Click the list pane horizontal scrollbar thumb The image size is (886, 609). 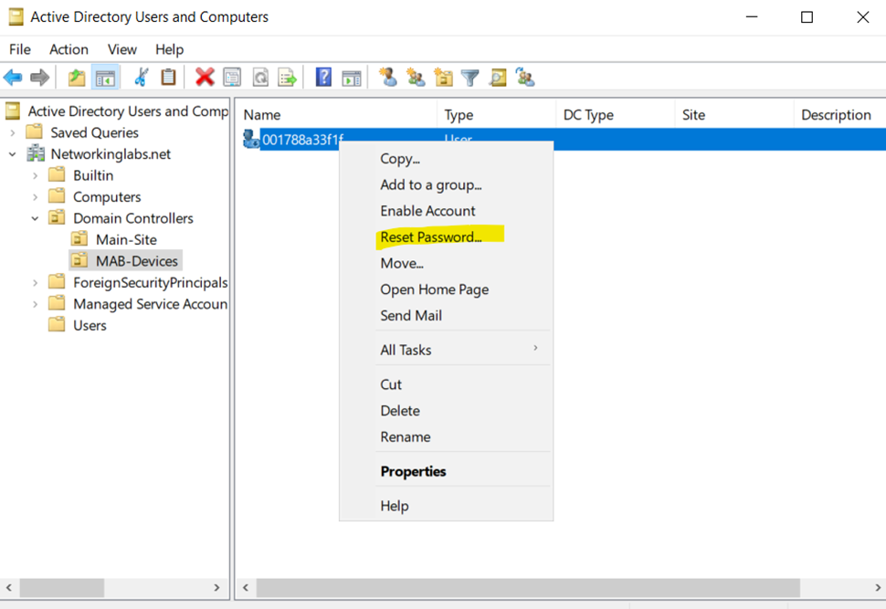528,587
